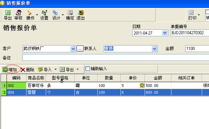The height and width of the screenshot is (129, 209).
Task: Open the 操作 dropdown arrow
Action: click(x=37, y=15)
